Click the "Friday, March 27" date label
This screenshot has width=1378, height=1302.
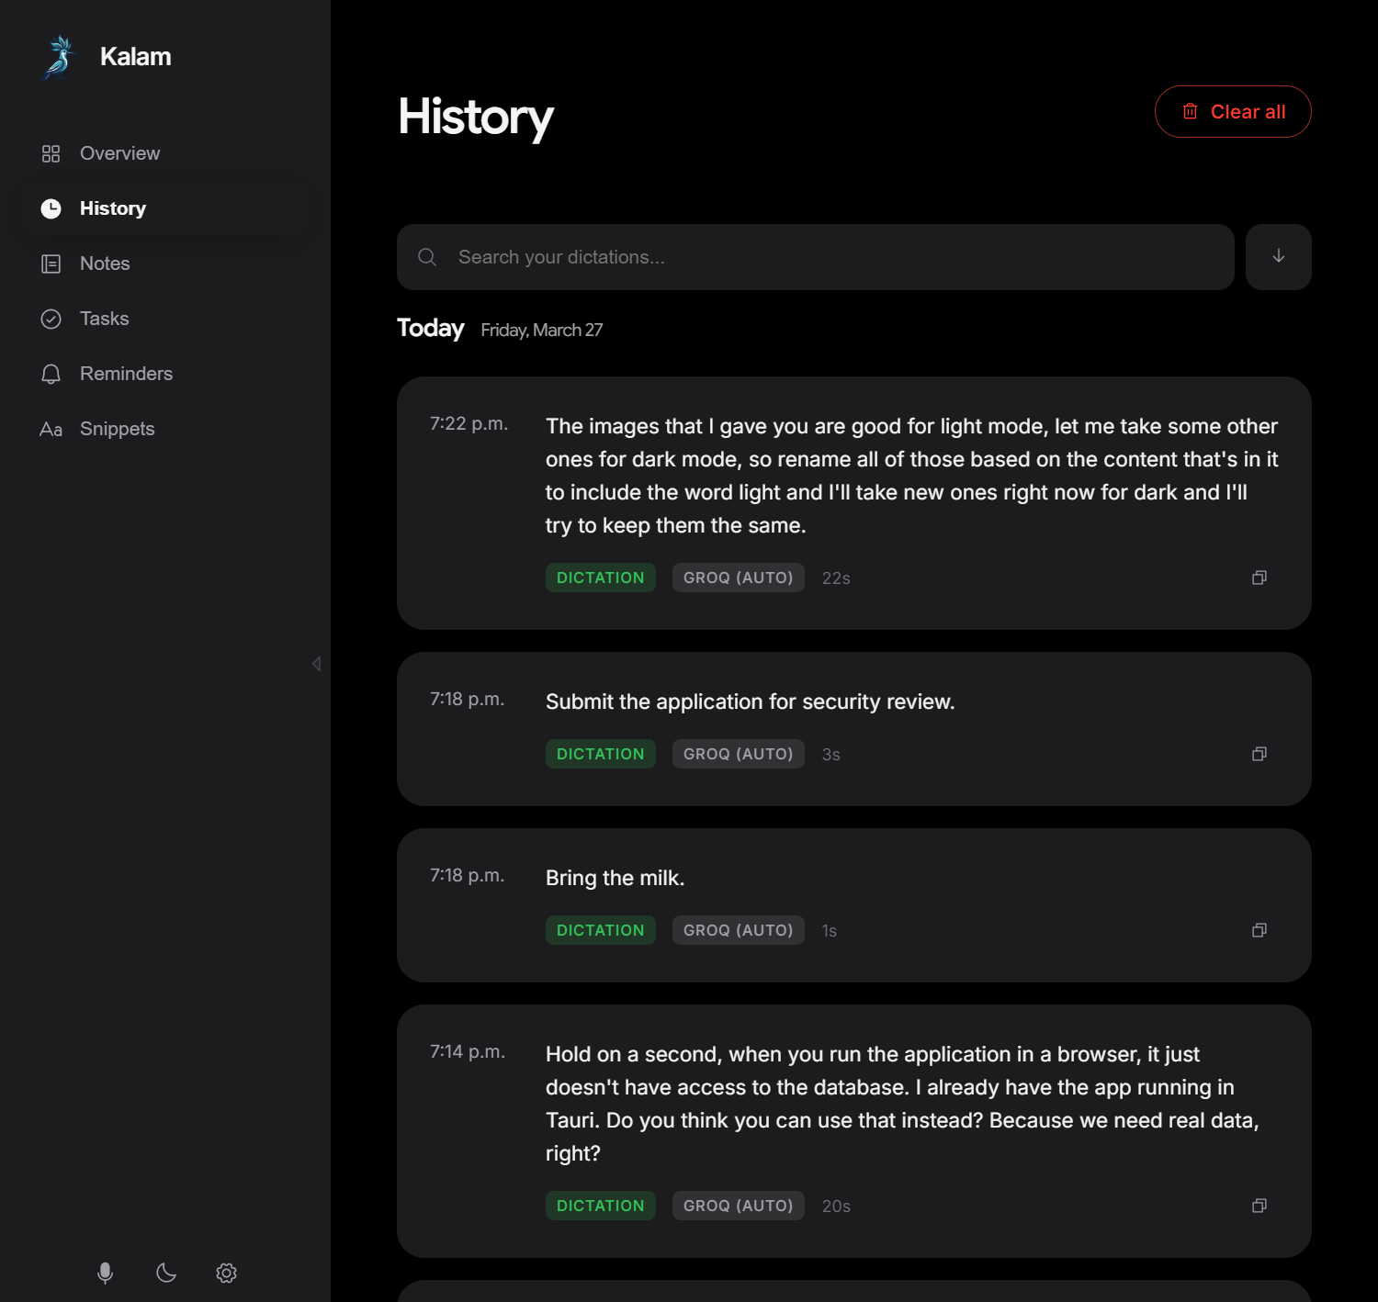542,330
